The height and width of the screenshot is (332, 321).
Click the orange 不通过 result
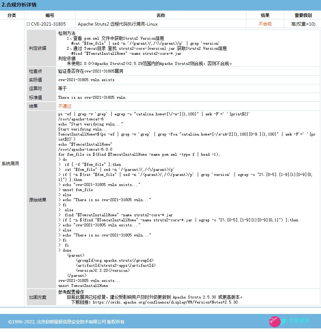(65, 106)
